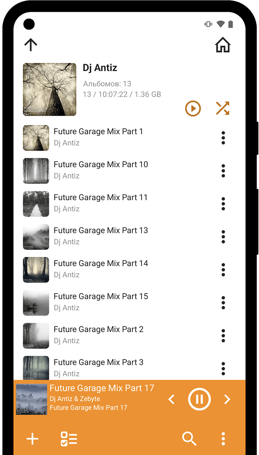
Task: Select Future Garage Mix Part 2
Action: (98, 329)
